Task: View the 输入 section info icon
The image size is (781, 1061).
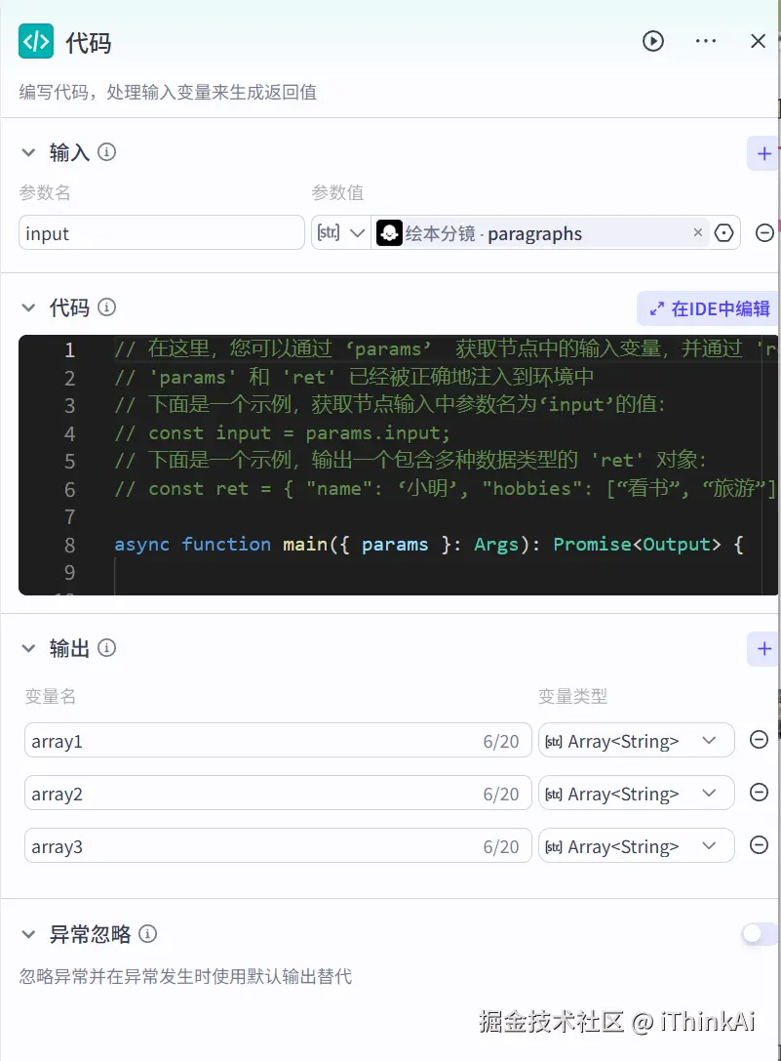Action: 107,151
